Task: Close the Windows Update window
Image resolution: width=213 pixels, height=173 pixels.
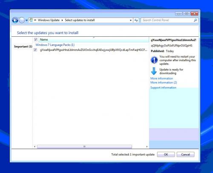Action: [194, 14]
